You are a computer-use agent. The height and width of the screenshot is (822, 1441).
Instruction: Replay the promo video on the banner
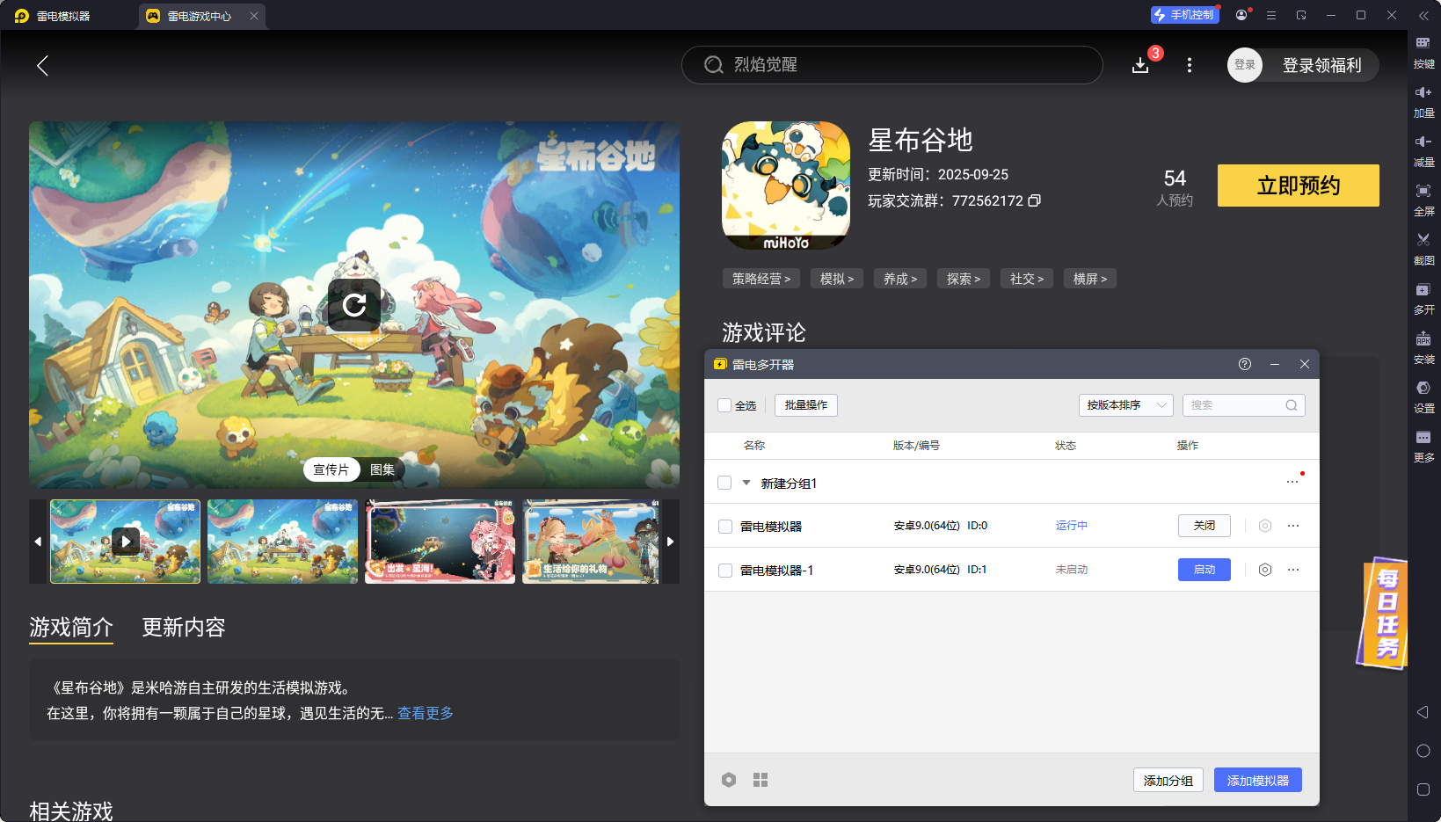click(x=354, y=305)
